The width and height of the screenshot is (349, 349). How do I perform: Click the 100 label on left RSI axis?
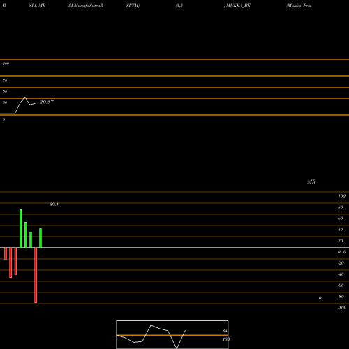6,64
